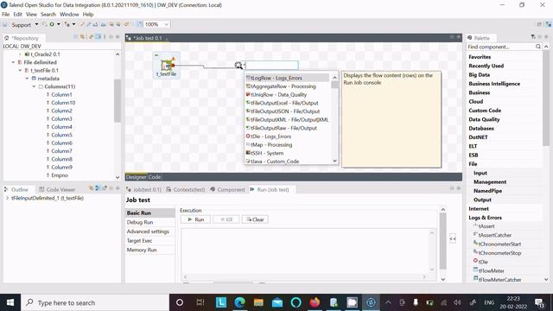Open the View menu
This screenshot has width=553, height=311.
tap(31, 15)
